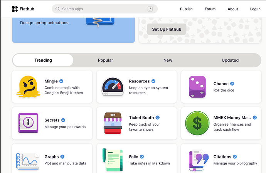Click the 'Manage your bibliography' description
This screenshot has width=266, height=173.
coord(235,163)
